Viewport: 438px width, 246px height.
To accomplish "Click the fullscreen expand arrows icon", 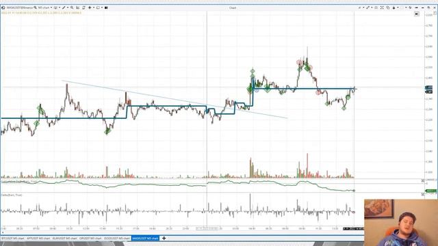I will pyautogui.click(x=382, y=8).
